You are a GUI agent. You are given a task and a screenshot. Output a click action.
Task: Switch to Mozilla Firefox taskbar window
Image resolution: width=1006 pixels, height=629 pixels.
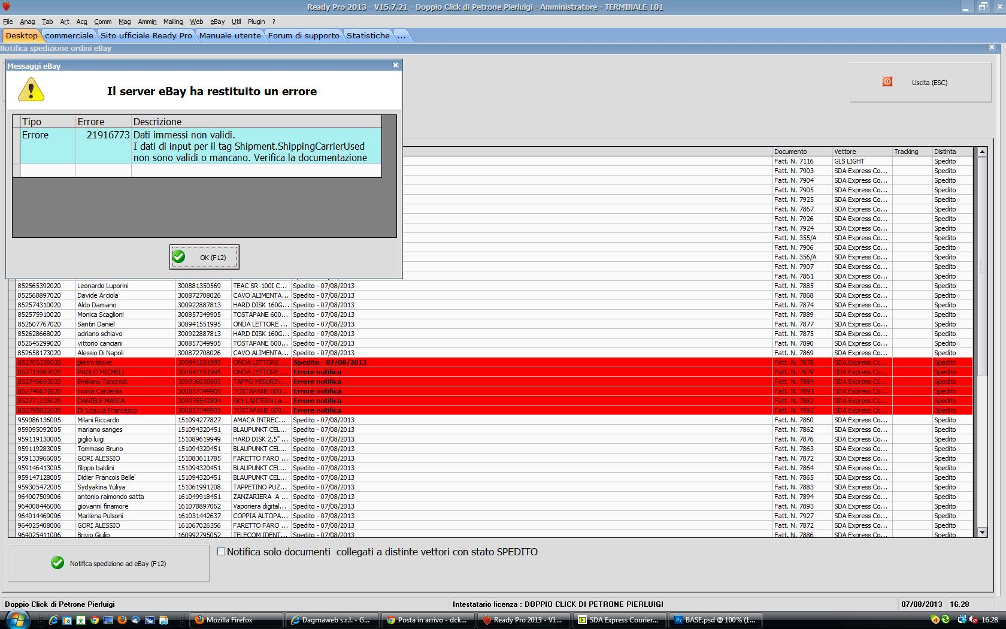point(237,620)
